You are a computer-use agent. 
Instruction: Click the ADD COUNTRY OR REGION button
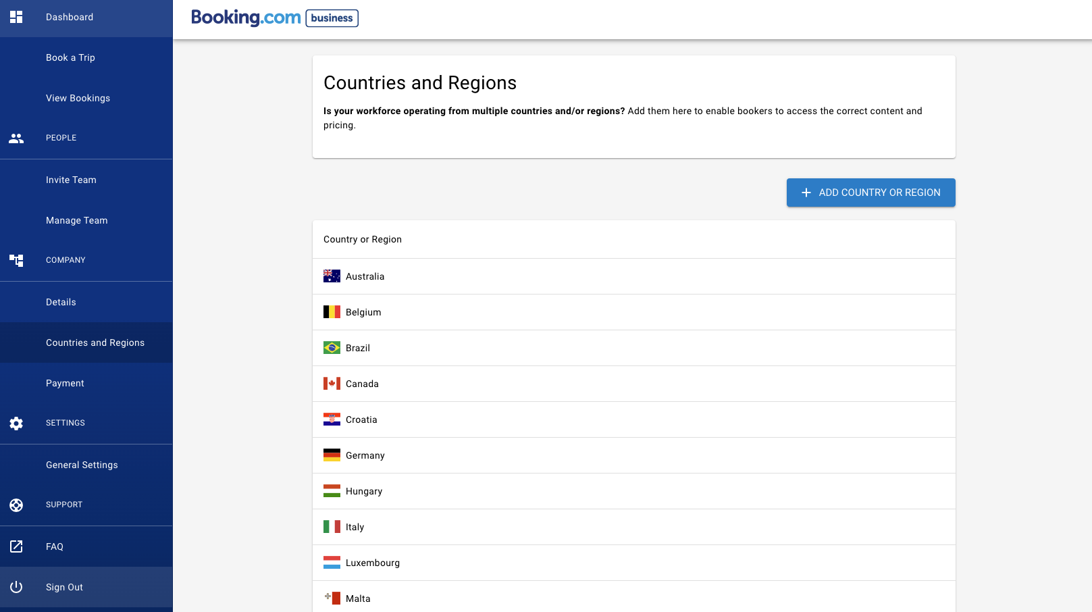[x=871, y=192]
